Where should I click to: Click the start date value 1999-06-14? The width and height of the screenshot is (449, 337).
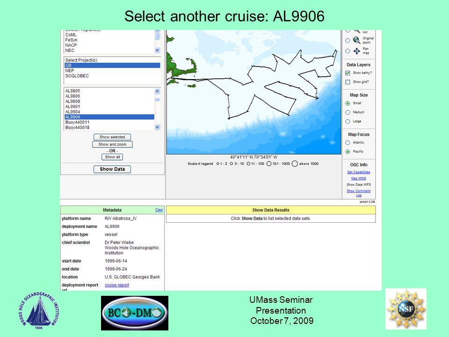[x=116, y=261]
